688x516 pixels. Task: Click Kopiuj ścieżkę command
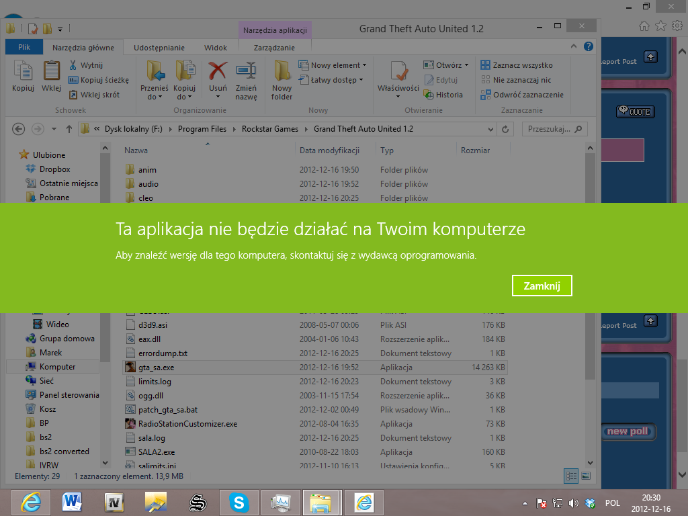(x=98, y=80)
